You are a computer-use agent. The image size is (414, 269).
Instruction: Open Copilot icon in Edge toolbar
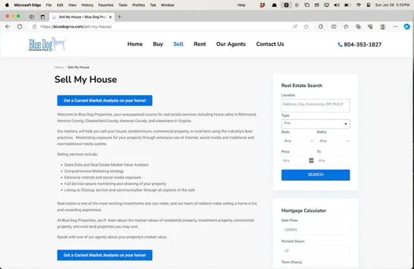pyautogui.click(x=407, y=27)
